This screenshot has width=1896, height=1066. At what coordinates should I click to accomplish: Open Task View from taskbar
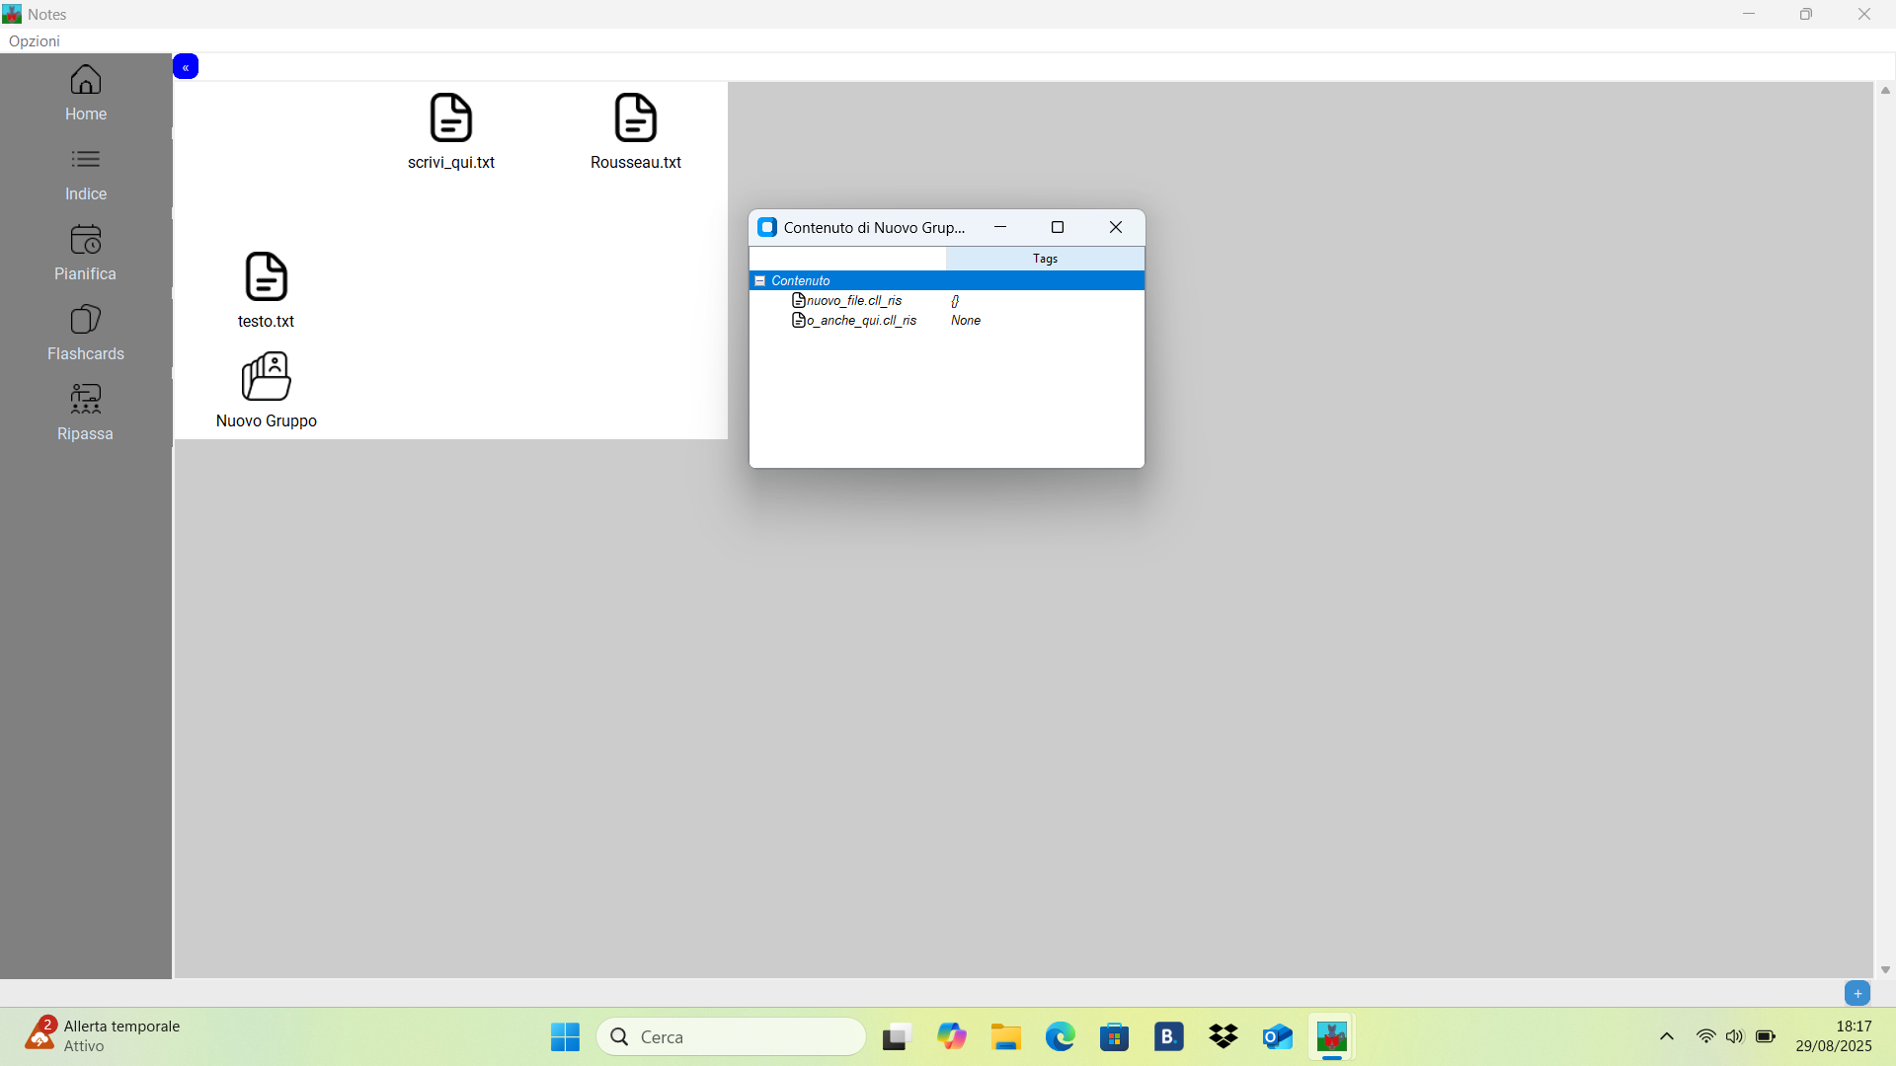[896, 1036]
